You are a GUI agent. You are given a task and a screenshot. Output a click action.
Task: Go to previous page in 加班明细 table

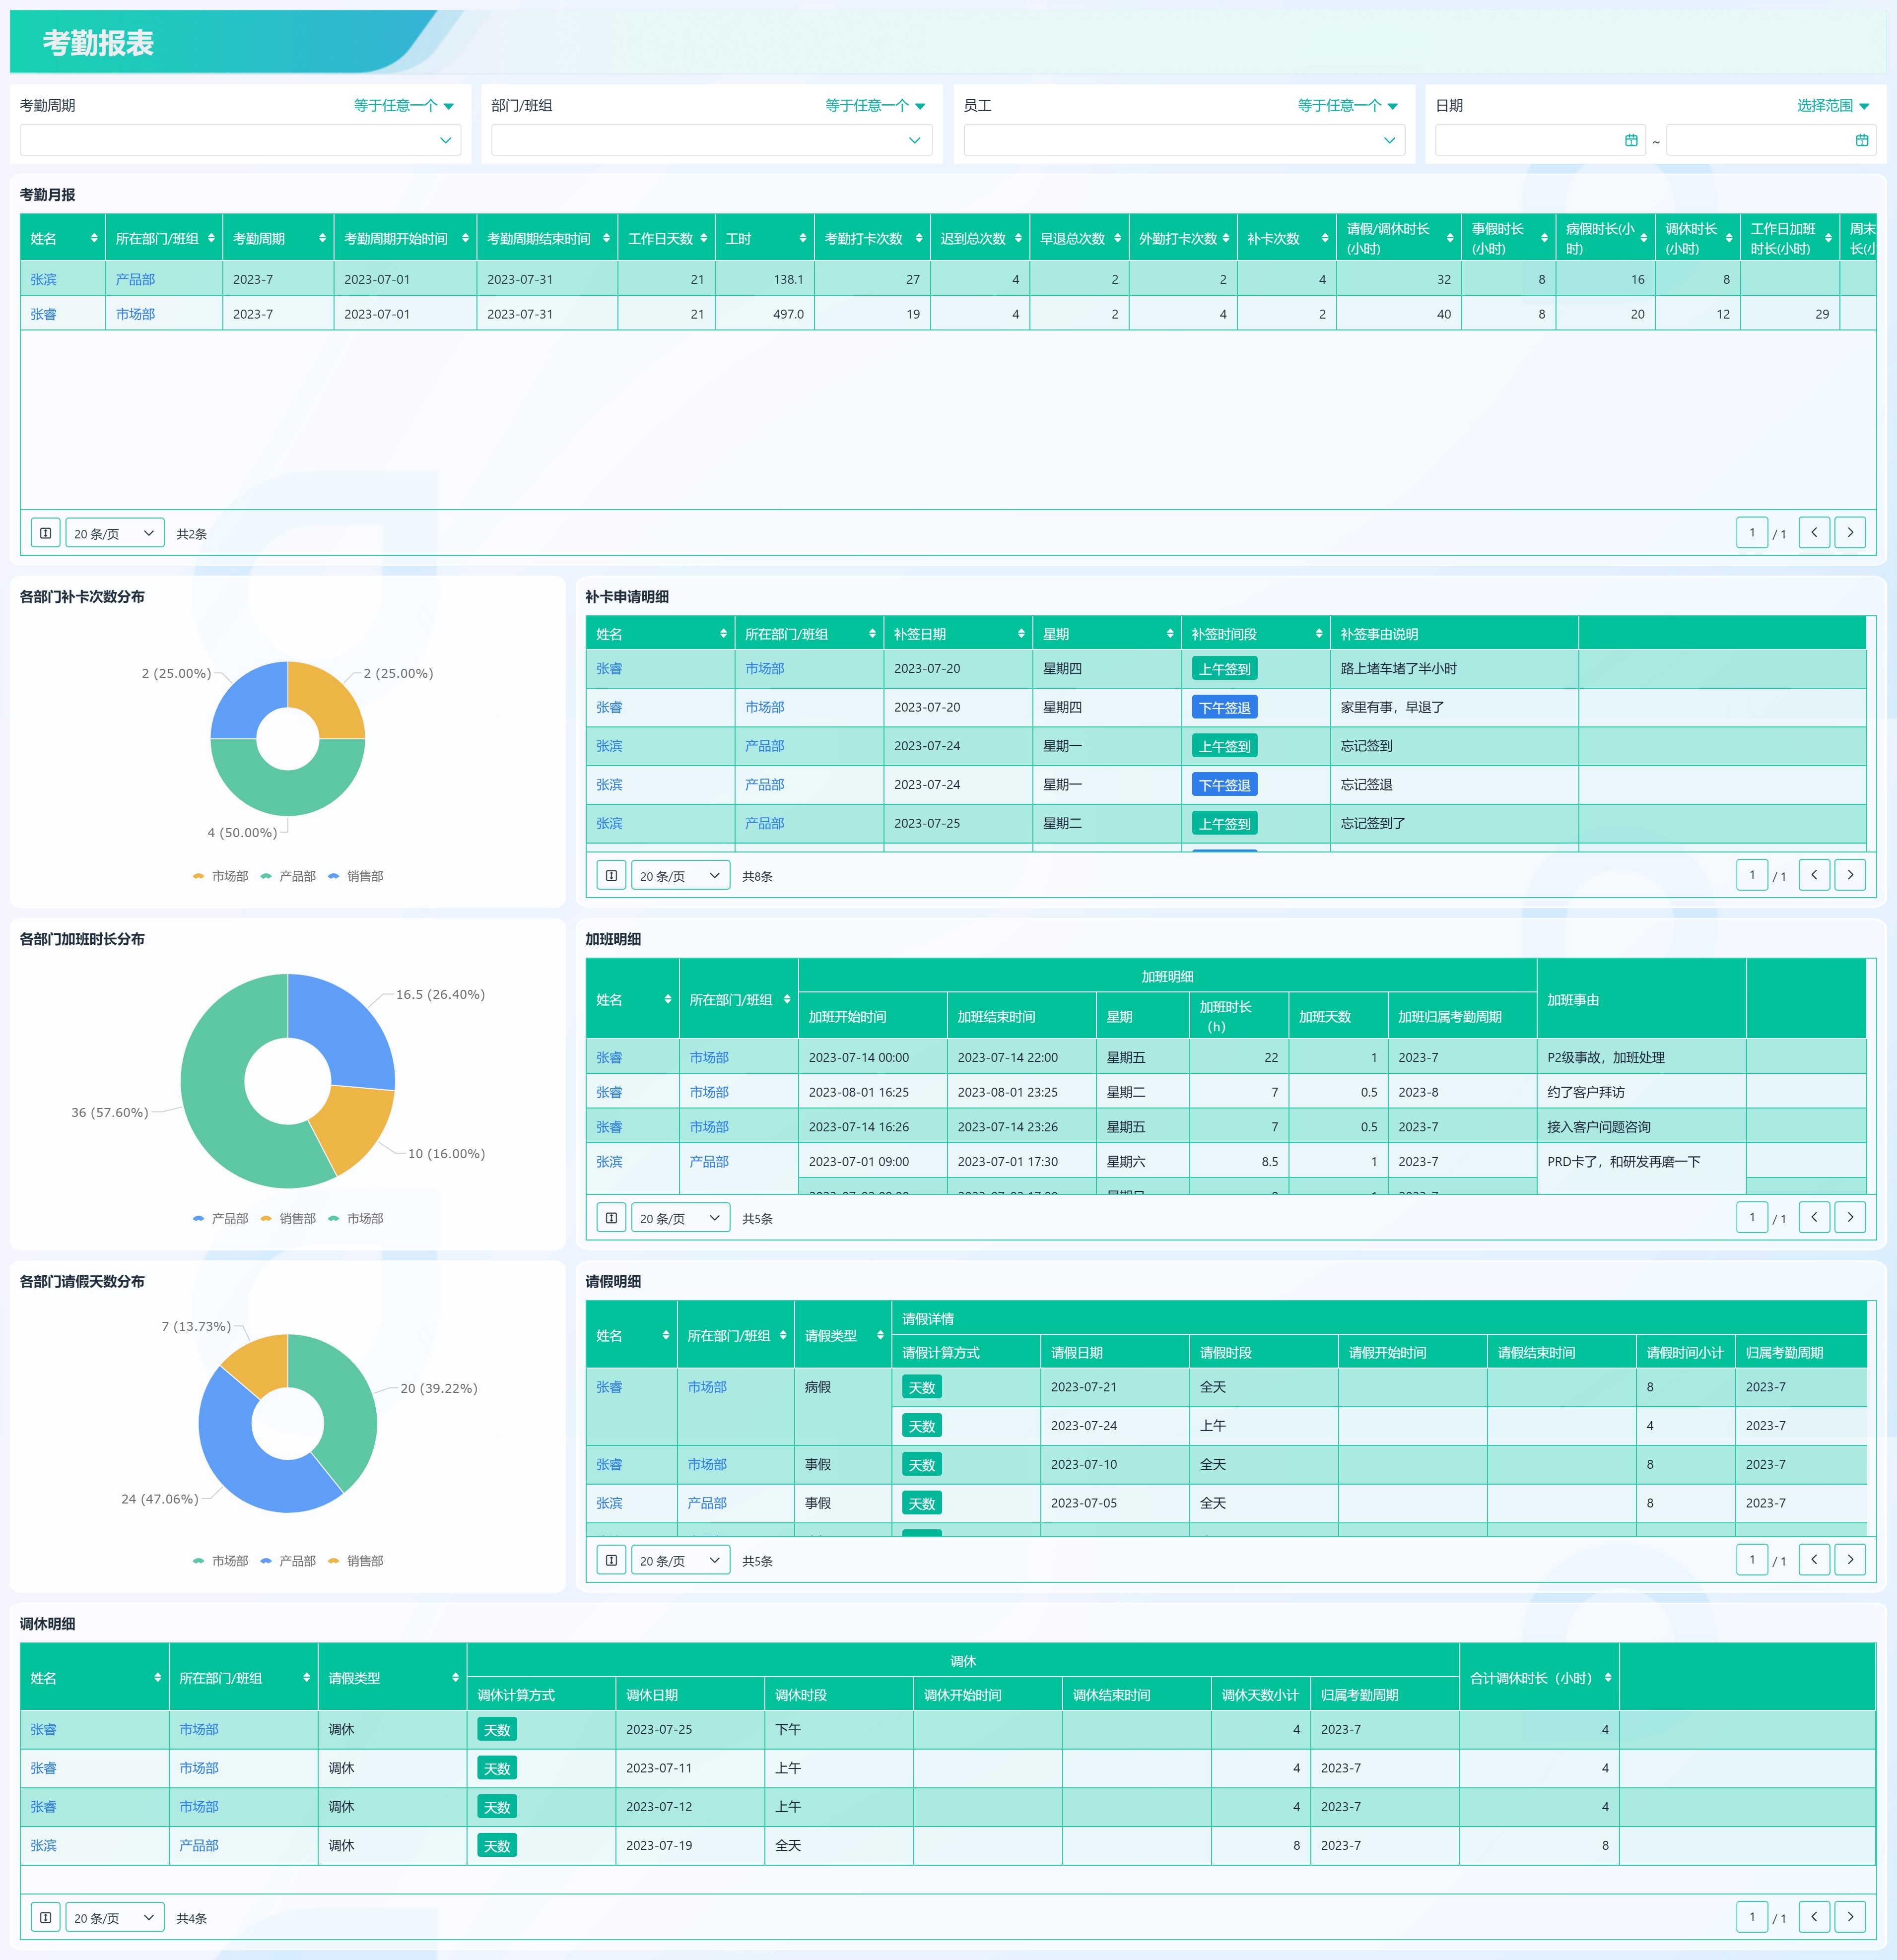point(1814,1217)
